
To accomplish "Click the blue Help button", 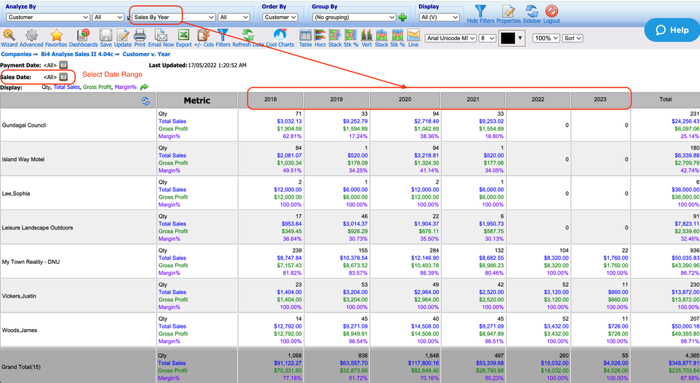I will tap(671, 30).
